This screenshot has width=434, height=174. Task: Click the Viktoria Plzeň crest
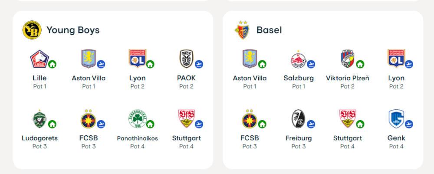click(x=348, y=59)
